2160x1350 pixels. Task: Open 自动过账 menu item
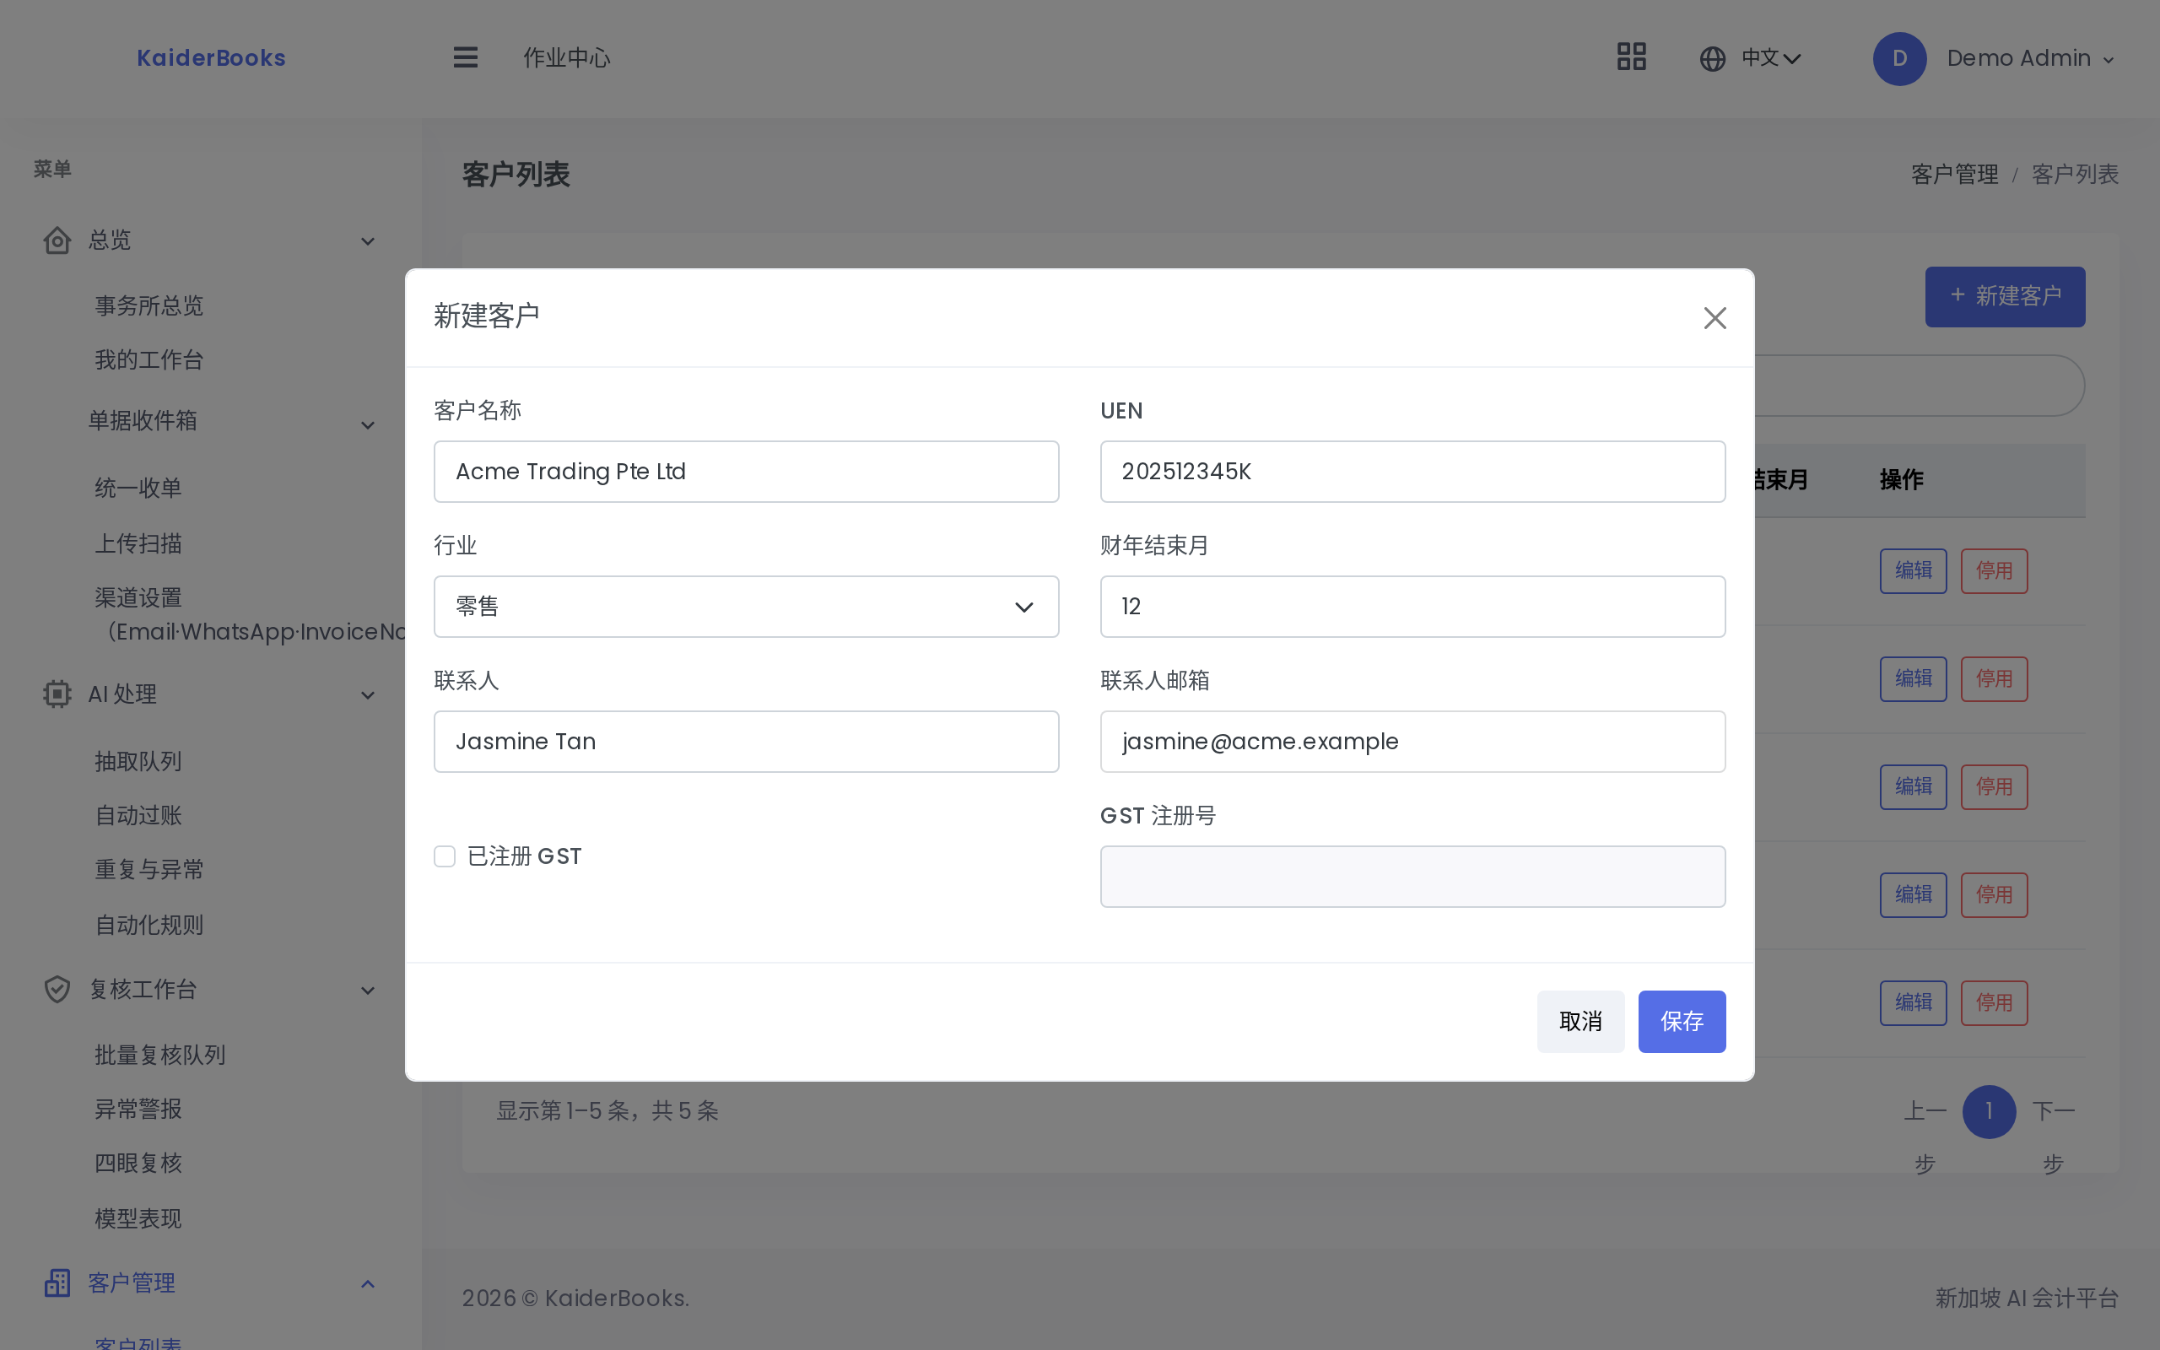138,815
